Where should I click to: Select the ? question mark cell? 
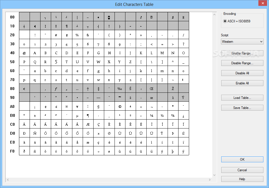(x=184, y=44)
